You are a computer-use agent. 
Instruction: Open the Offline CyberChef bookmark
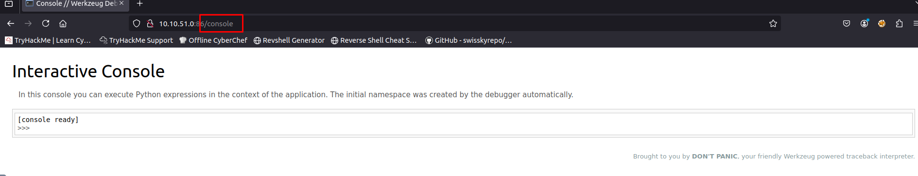point(213,40)
